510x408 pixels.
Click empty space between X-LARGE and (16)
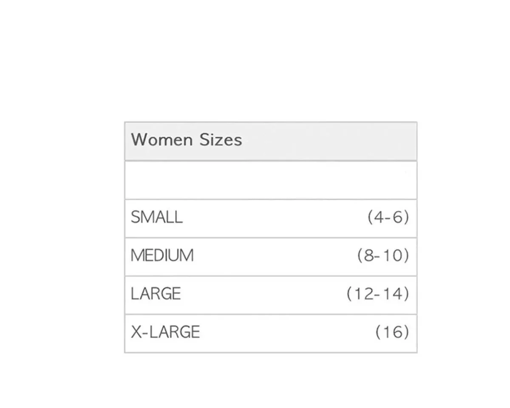[x=285, y=332]
